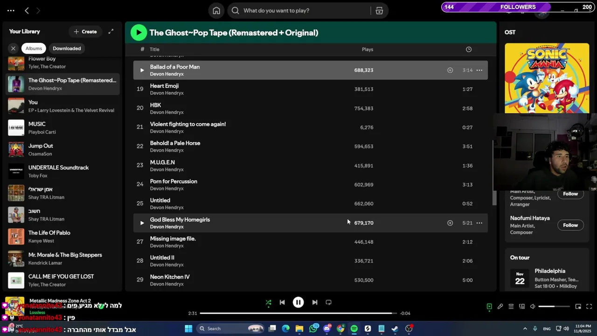This screenshot has height=336, width=597.
Task: Follow the Main Artist, Composer, Lyricist, Arranger credit
Action: (570, 194)
